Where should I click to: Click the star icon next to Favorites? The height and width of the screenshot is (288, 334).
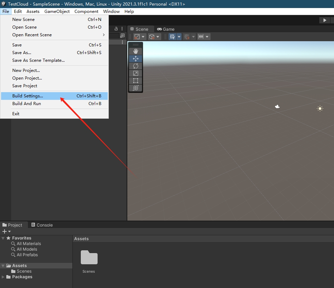(x=8, y=238)
